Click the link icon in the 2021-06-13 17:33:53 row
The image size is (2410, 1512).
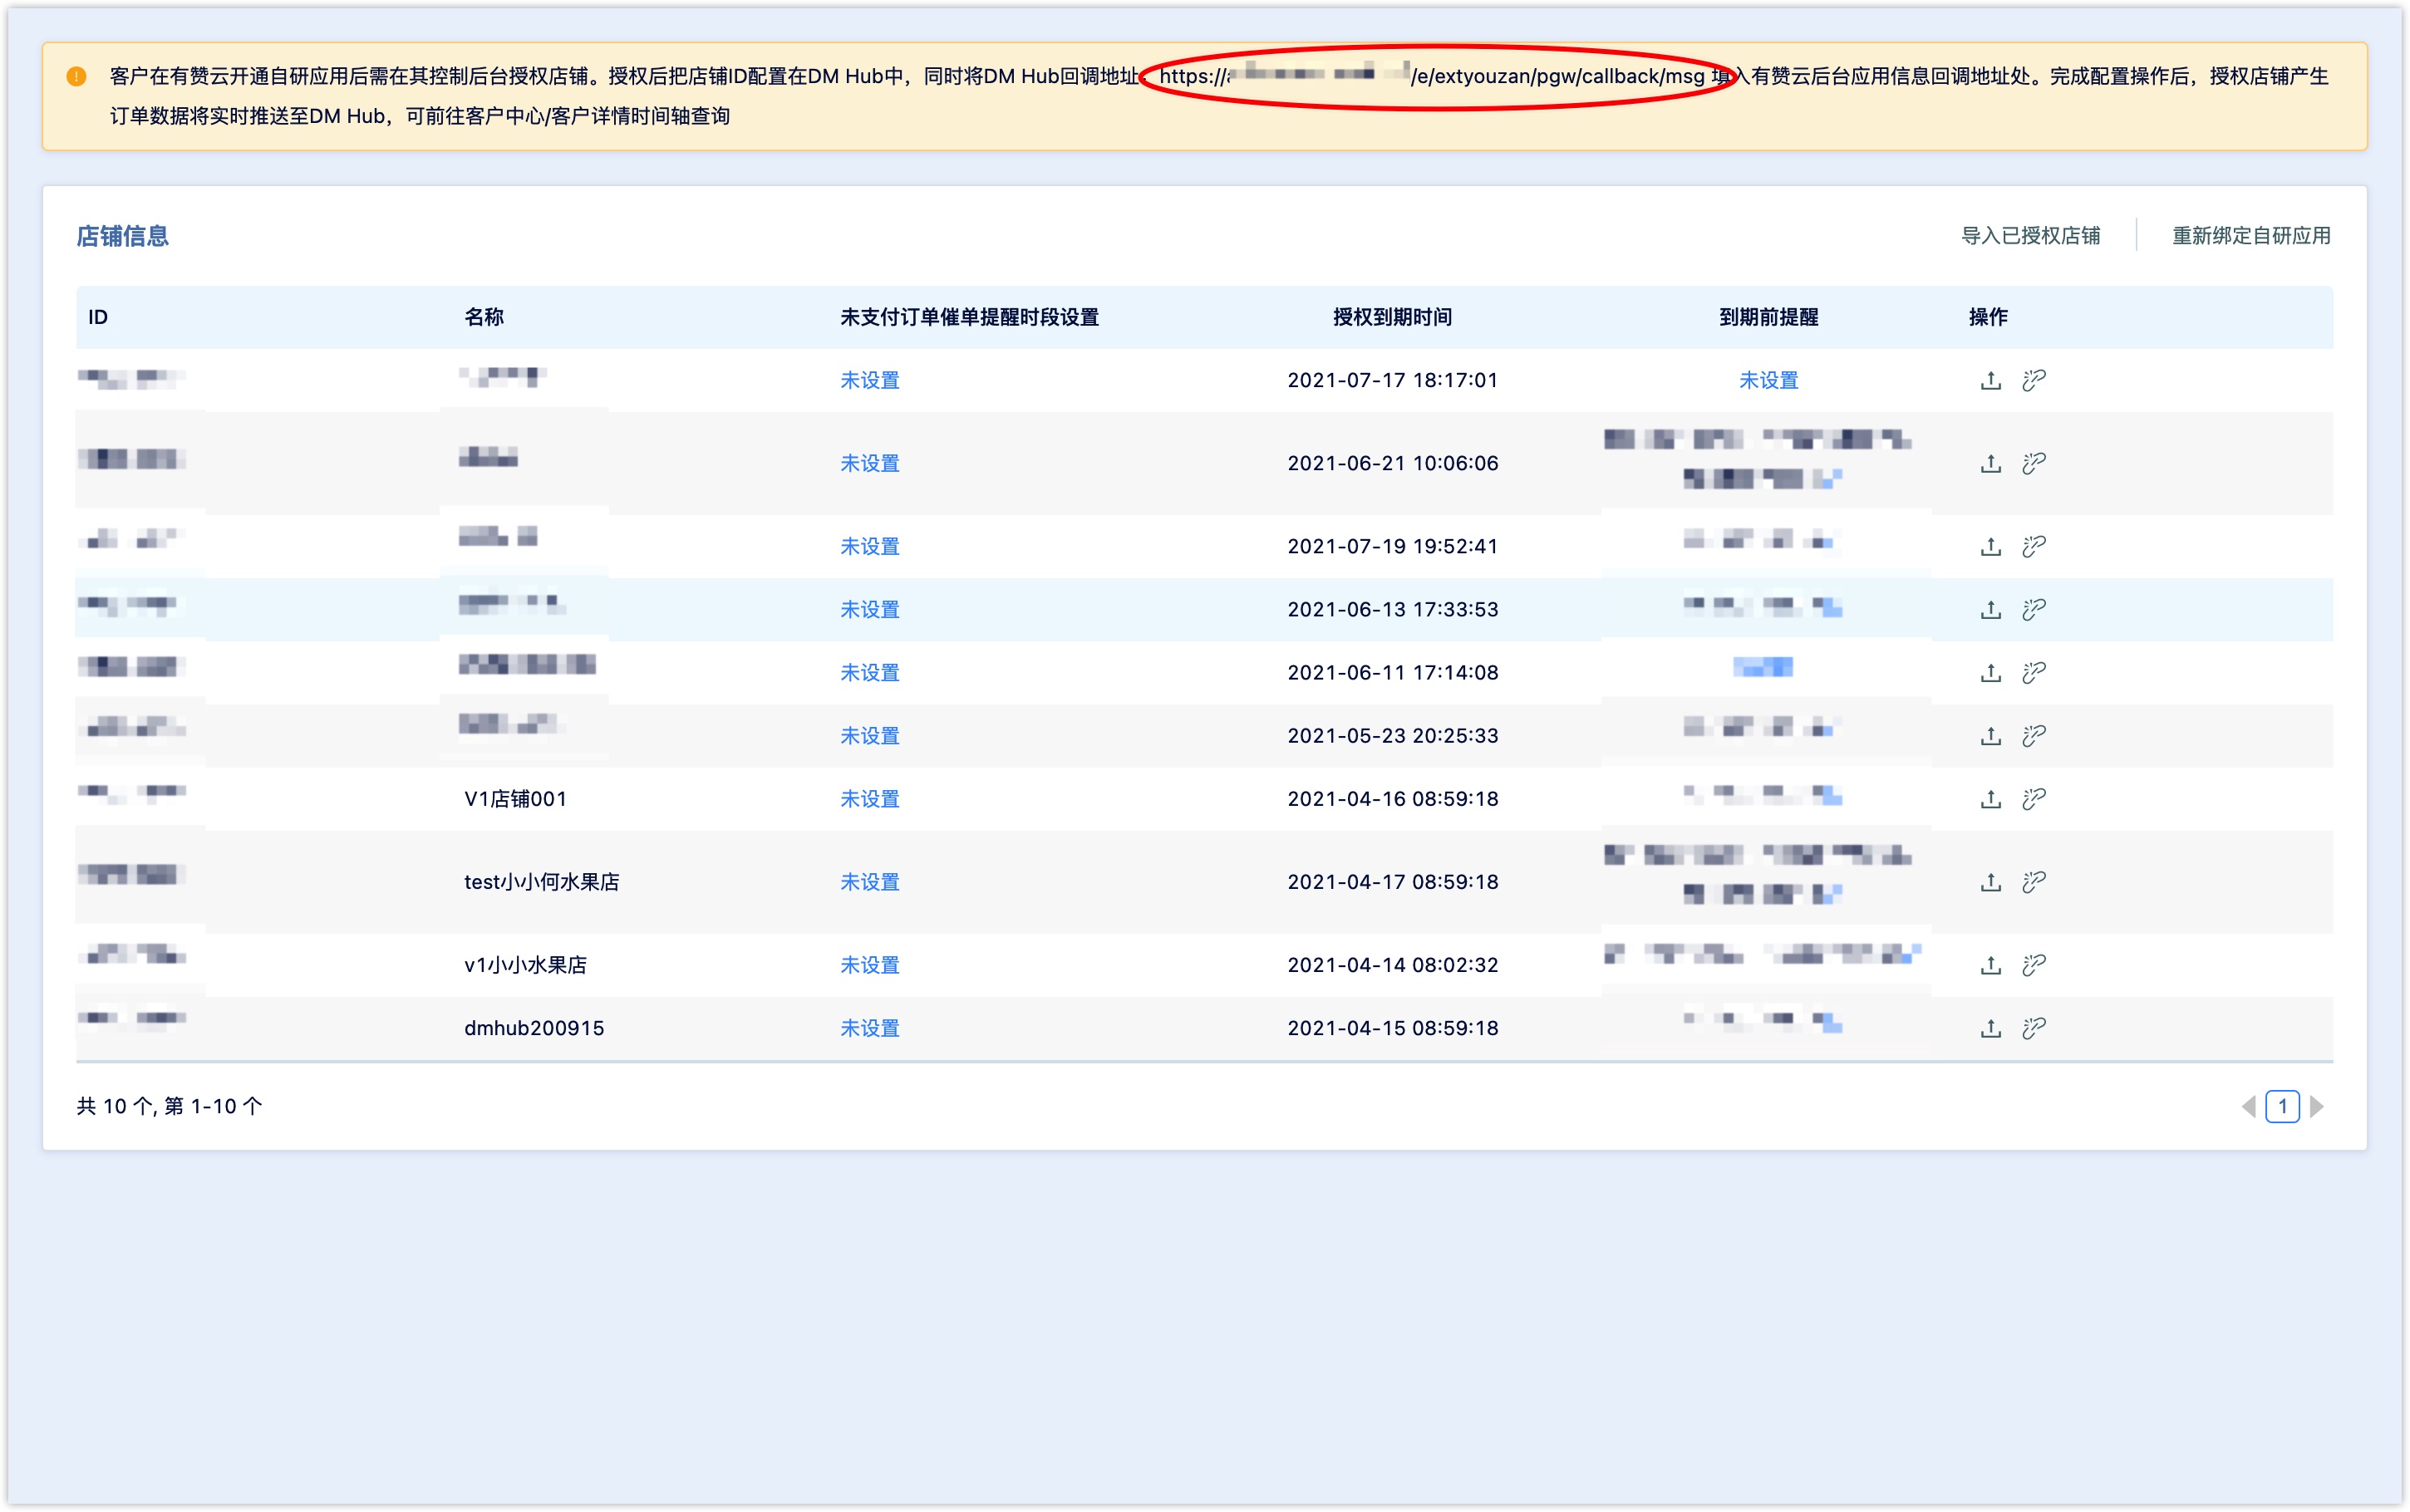(2033, 609)
